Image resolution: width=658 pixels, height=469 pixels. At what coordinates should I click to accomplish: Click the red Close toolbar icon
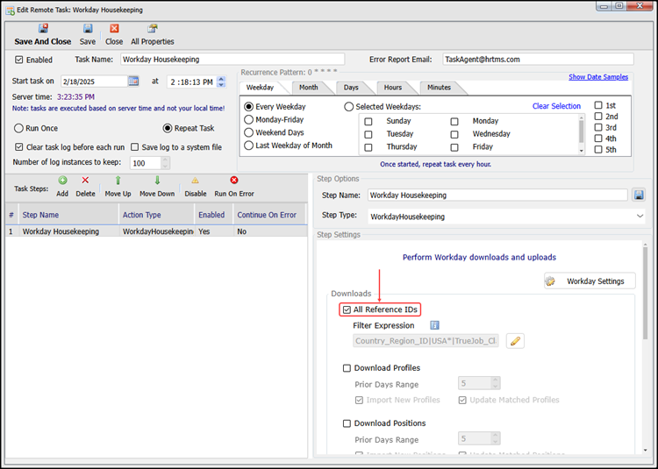pos(114,29)
